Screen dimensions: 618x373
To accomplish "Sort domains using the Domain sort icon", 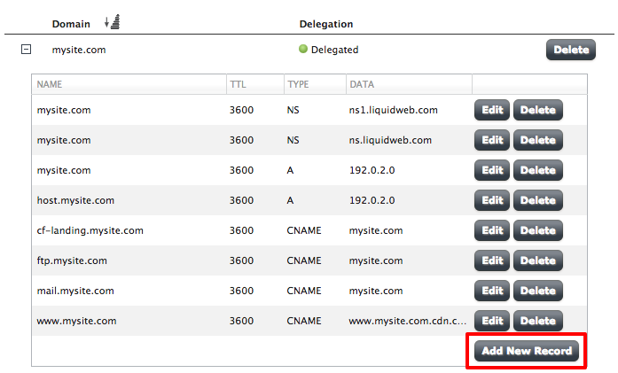I will pos(113,22).
